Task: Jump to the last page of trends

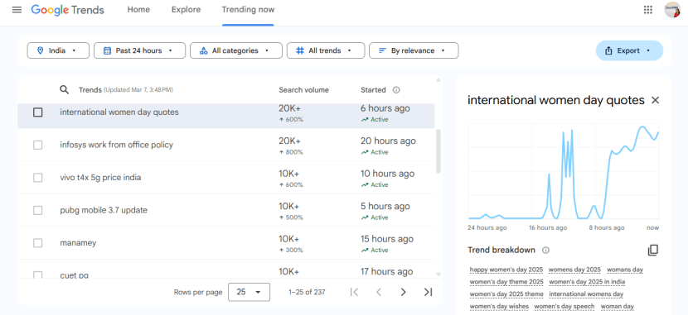Action: coord(428,292)
